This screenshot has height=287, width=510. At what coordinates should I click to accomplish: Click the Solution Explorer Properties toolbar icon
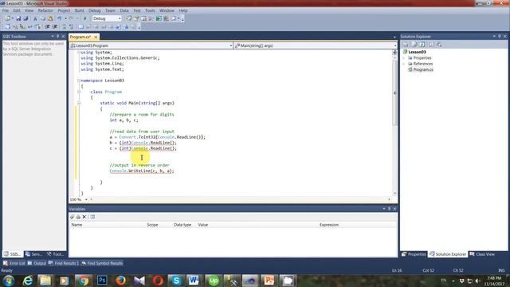[406, 45]
